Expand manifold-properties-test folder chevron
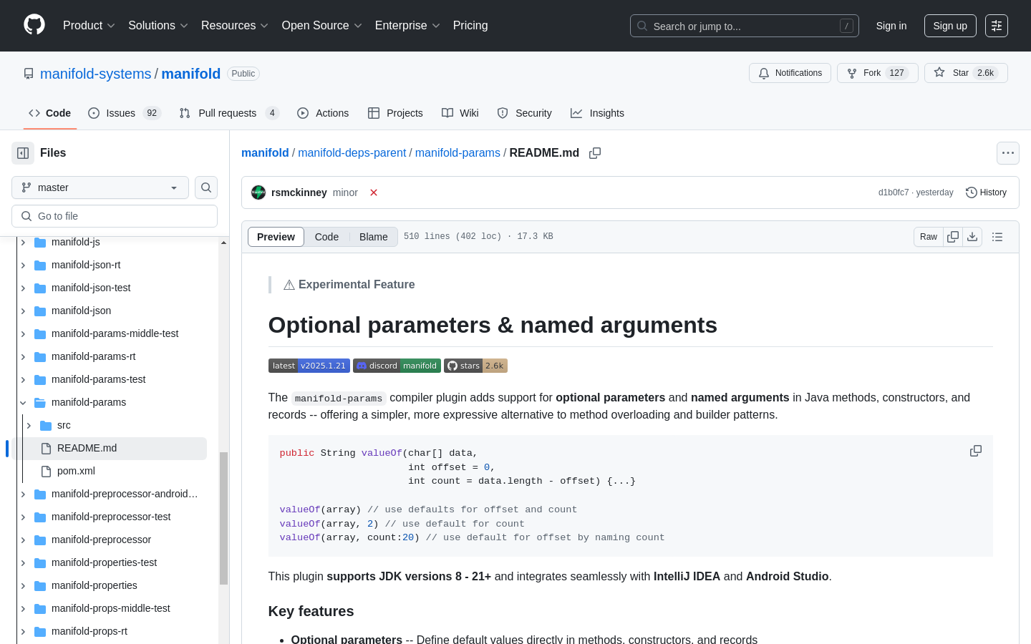This screenshot has width=1031, height=644. click(x=23, y=562)
